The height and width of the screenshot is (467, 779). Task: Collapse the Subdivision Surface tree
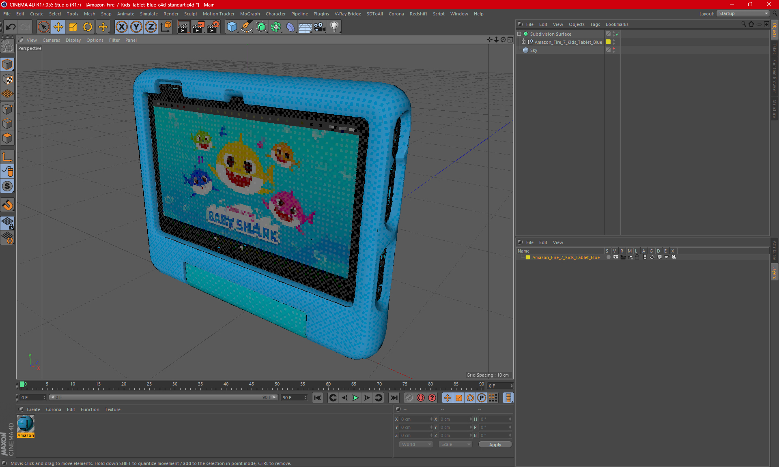pyautogui.click(x=519, y=34)
